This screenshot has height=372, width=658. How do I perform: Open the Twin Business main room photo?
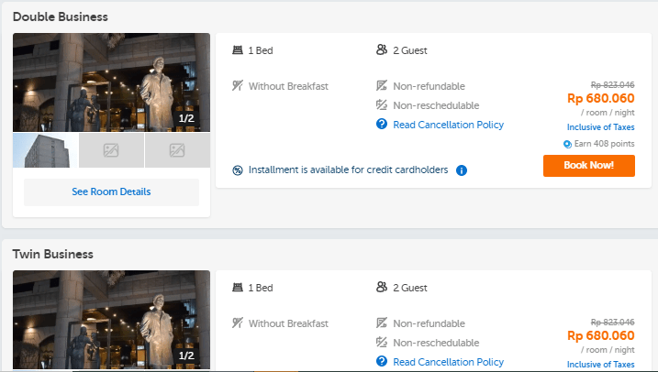click(111, 321)
